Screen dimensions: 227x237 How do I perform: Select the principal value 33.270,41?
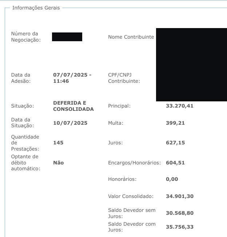[x=180, y=106]
